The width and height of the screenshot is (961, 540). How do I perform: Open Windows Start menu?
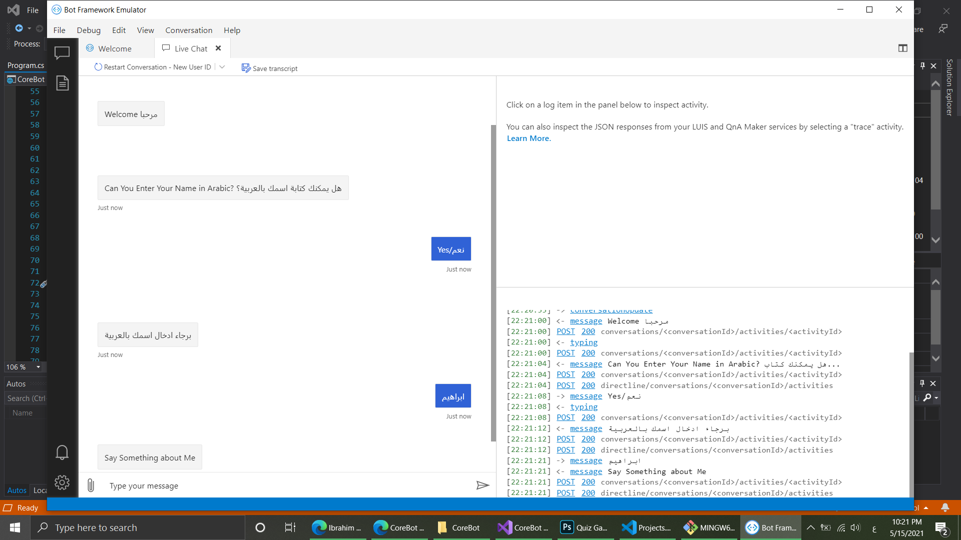click(x=15, y=527)
